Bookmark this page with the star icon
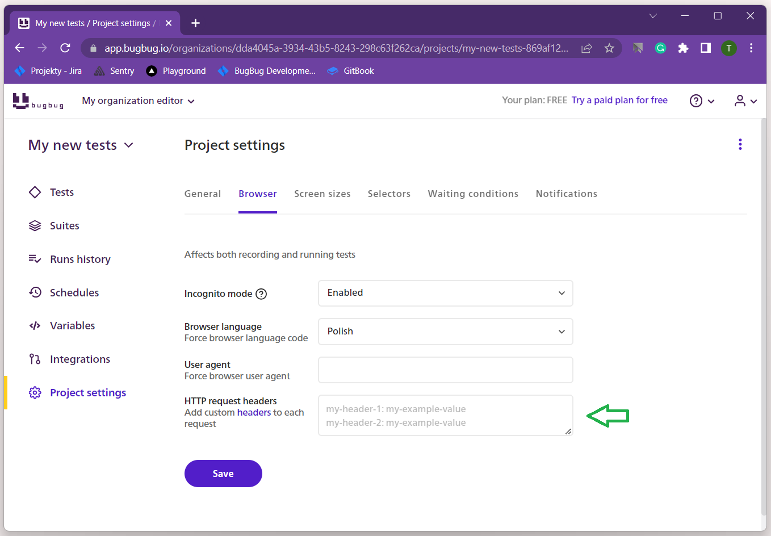The height and width of the screenshot is (536, 771). click(x=609, y=48)
